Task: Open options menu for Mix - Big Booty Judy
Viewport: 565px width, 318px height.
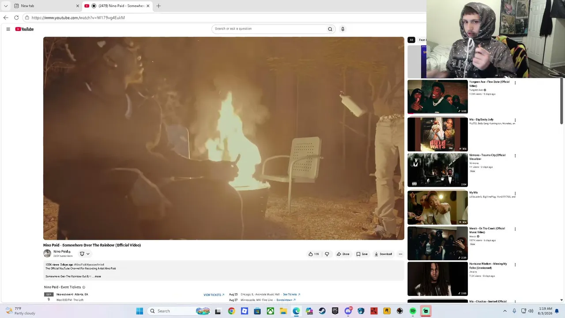Action: pyautogui.click(x=515, y=120)
